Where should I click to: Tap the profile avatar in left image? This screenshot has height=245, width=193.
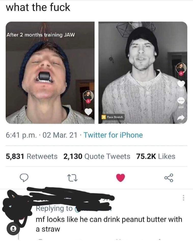(88, 96)
